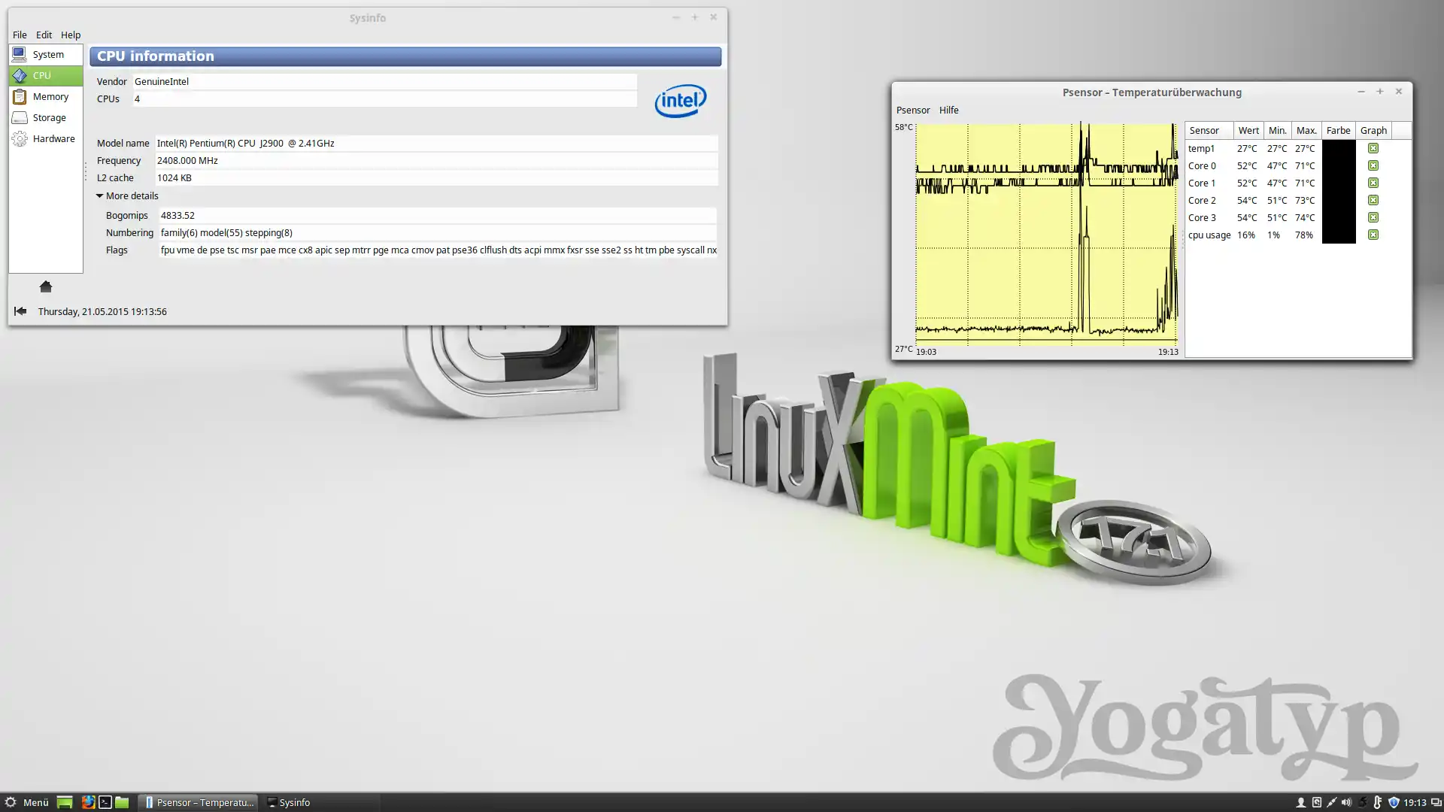Open the volume control in the tray
The height and width of the screenshot is (812, 1444).
click(x=1346, y=802)
